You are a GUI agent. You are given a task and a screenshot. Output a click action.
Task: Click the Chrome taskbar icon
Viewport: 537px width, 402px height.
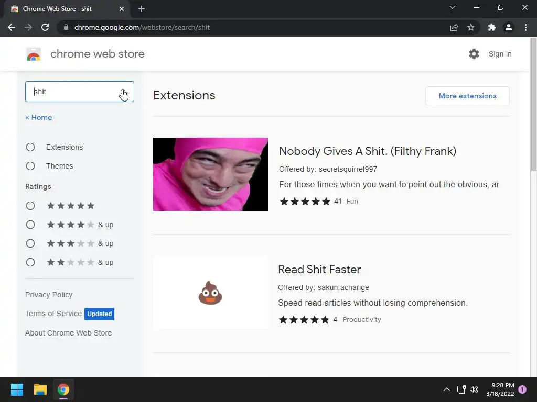[x=63, y=389]
